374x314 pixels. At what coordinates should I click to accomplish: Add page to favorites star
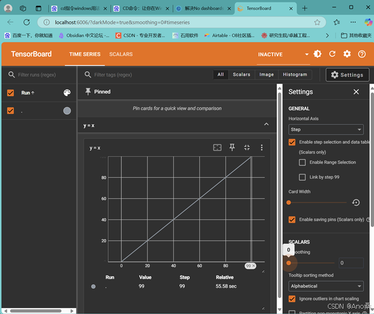(x=317, y=22)
